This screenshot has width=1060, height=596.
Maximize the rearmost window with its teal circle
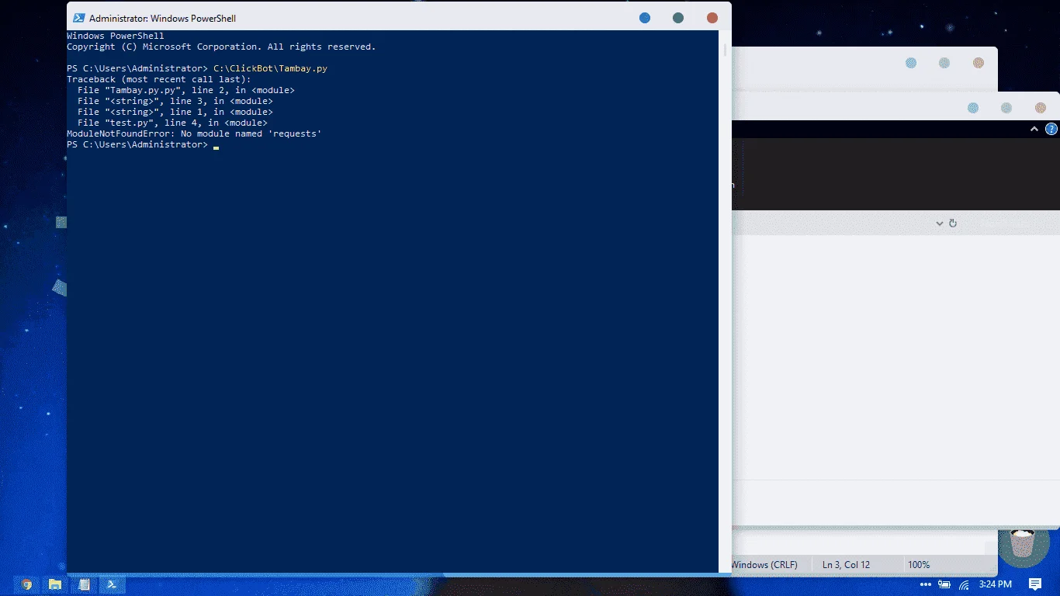[944, 63]
